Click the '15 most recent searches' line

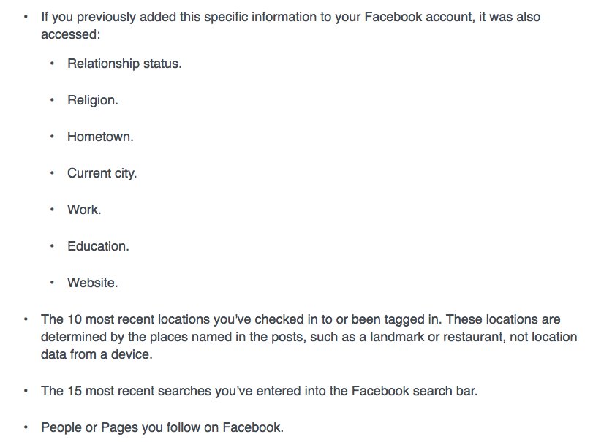pos(259,391)
